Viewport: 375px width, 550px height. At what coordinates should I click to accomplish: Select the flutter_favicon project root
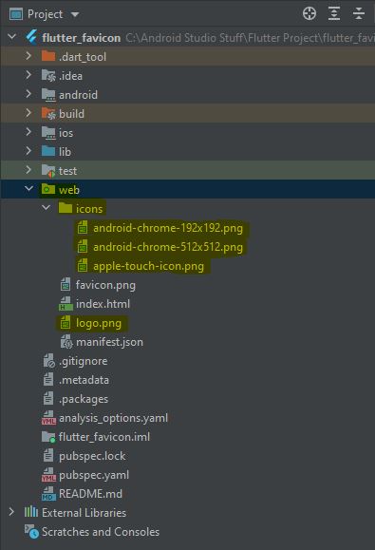[x=82, y=38]
